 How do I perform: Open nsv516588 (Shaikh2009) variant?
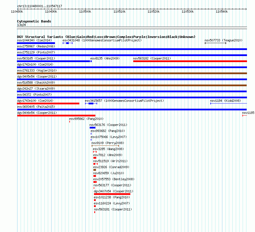tap(36, 83)
